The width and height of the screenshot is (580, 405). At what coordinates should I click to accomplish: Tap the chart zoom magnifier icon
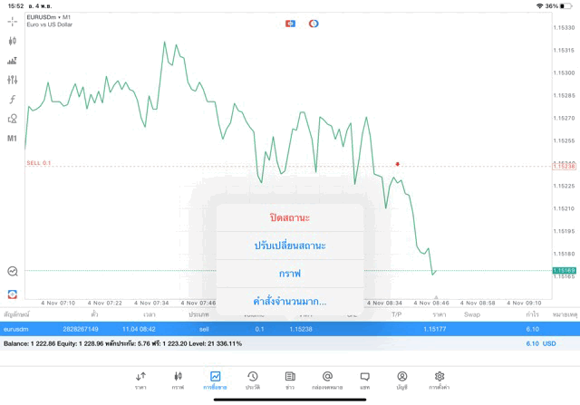coord(13,271)
